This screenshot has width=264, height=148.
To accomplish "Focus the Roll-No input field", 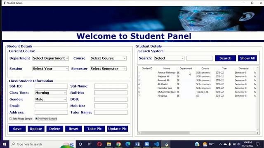I will (x=111, y=92).
